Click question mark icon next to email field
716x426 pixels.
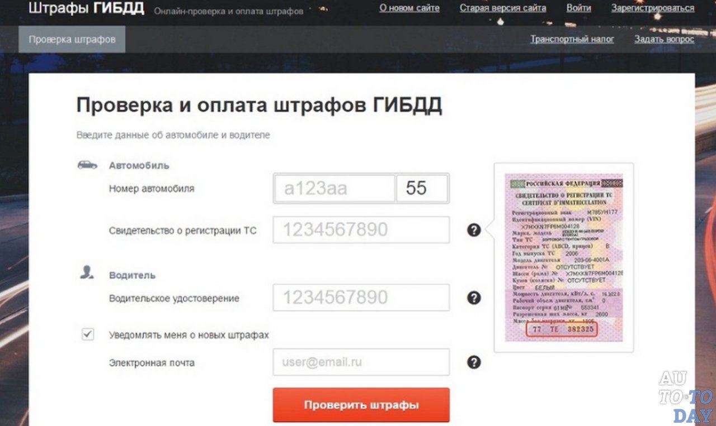point(474,362)
